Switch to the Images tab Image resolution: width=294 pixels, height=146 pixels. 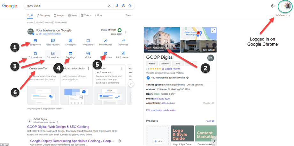tap(59, 15)
